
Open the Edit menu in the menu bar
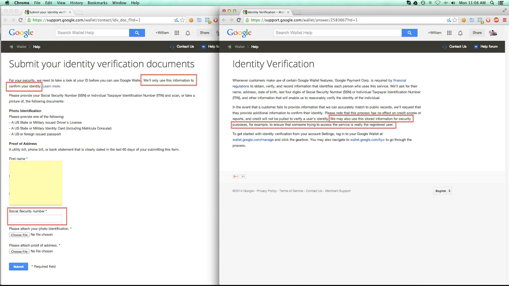49,3
